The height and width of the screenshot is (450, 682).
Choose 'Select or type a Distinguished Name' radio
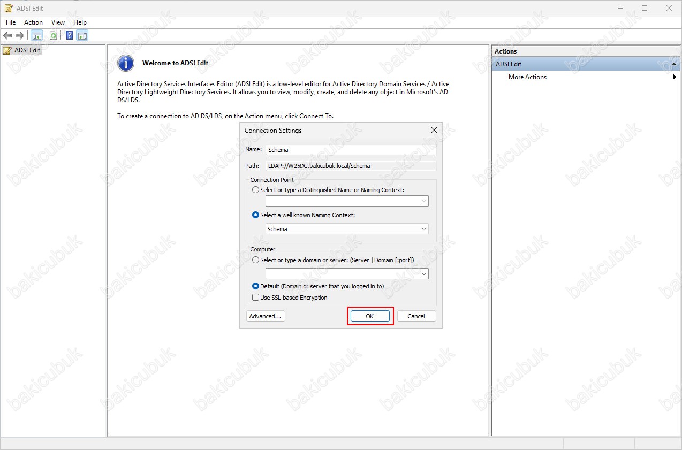pos(255,190)
